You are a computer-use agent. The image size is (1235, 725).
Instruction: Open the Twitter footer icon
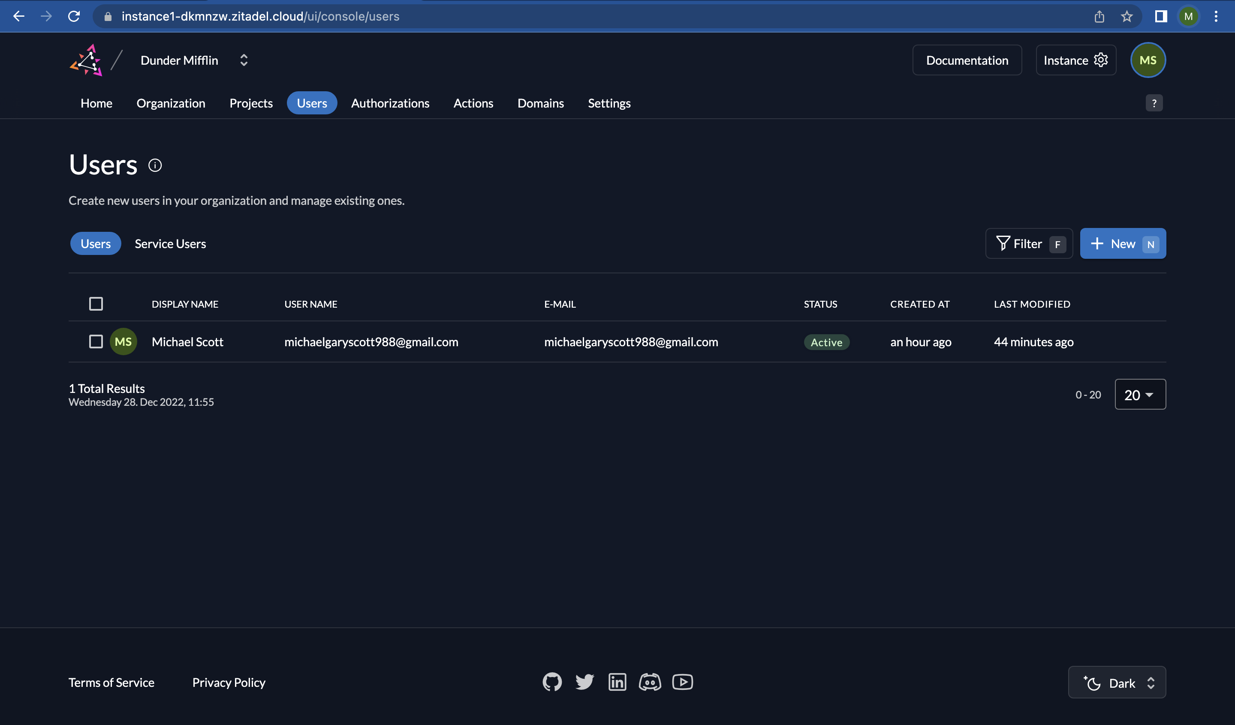pos(584,682)
